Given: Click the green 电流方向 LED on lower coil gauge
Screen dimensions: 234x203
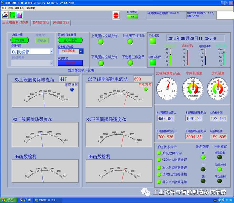Looking at the screenshot, I should tap(146, 89).
